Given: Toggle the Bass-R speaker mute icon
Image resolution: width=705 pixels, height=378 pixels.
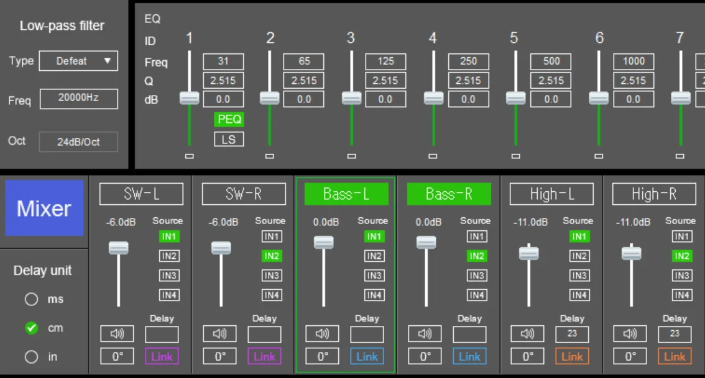Looking at the screenshot, I should coord(425,334).
